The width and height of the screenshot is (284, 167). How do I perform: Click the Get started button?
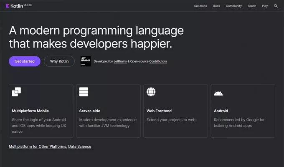tap(25, 61)
